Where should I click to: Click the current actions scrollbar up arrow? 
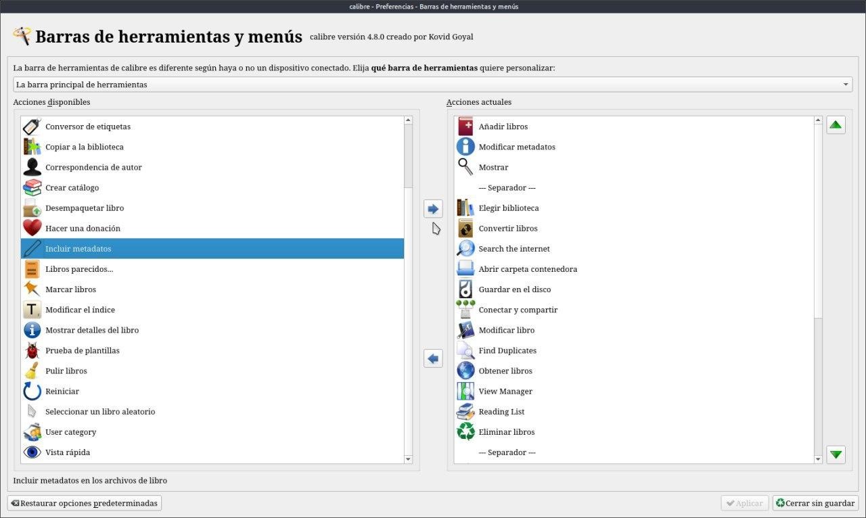pyautogui.click(x=818, y=120)
